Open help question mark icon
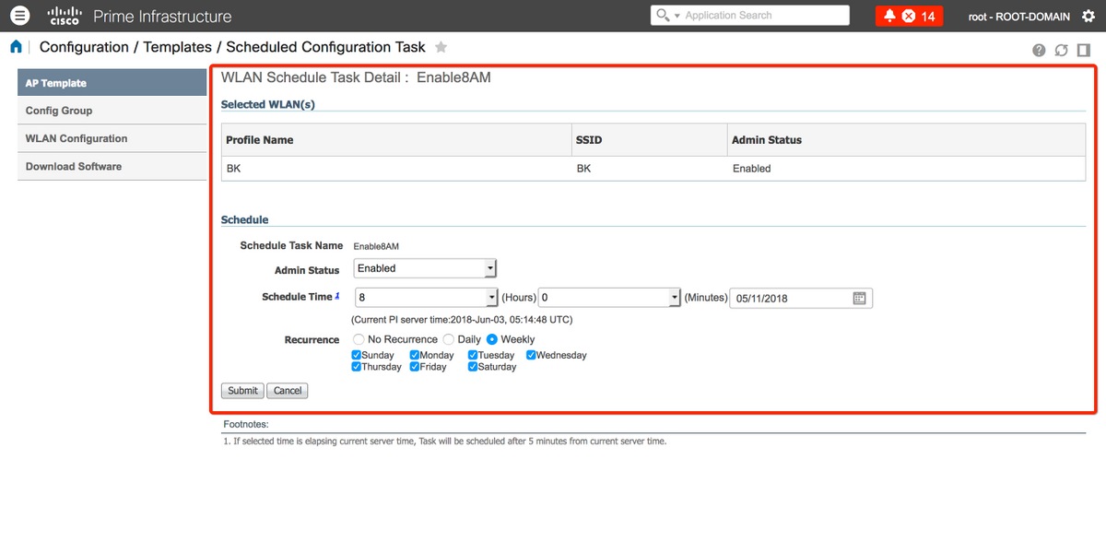This screenshot has height=554, width=1106. pyautogui.click(x=1040, y=51)
